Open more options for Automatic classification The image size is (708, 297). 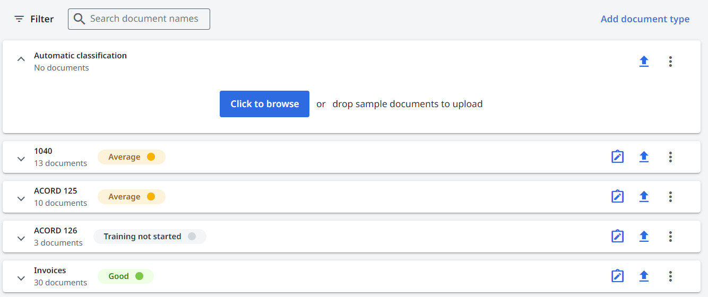click(670, 62)
